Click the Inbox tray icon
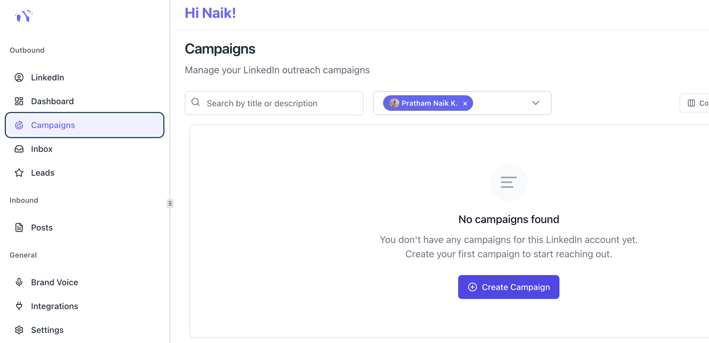Viewport: 709px width, 343px height. [19, 149]
